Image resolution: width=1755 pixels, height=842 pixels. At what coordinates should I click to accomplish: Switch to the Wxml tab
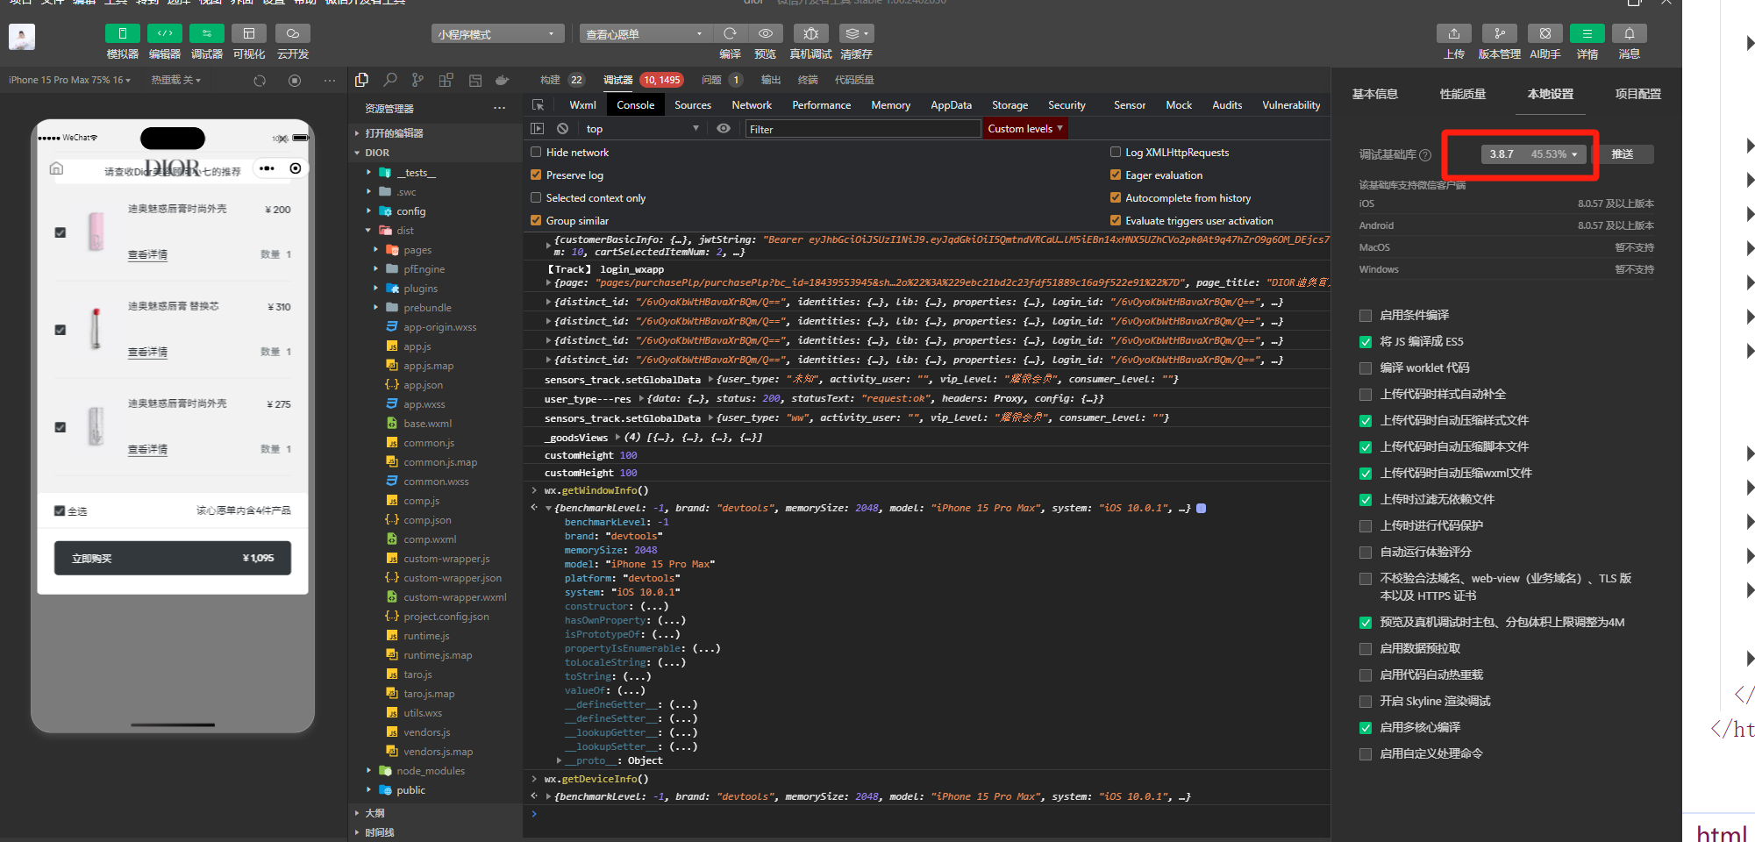582,105
